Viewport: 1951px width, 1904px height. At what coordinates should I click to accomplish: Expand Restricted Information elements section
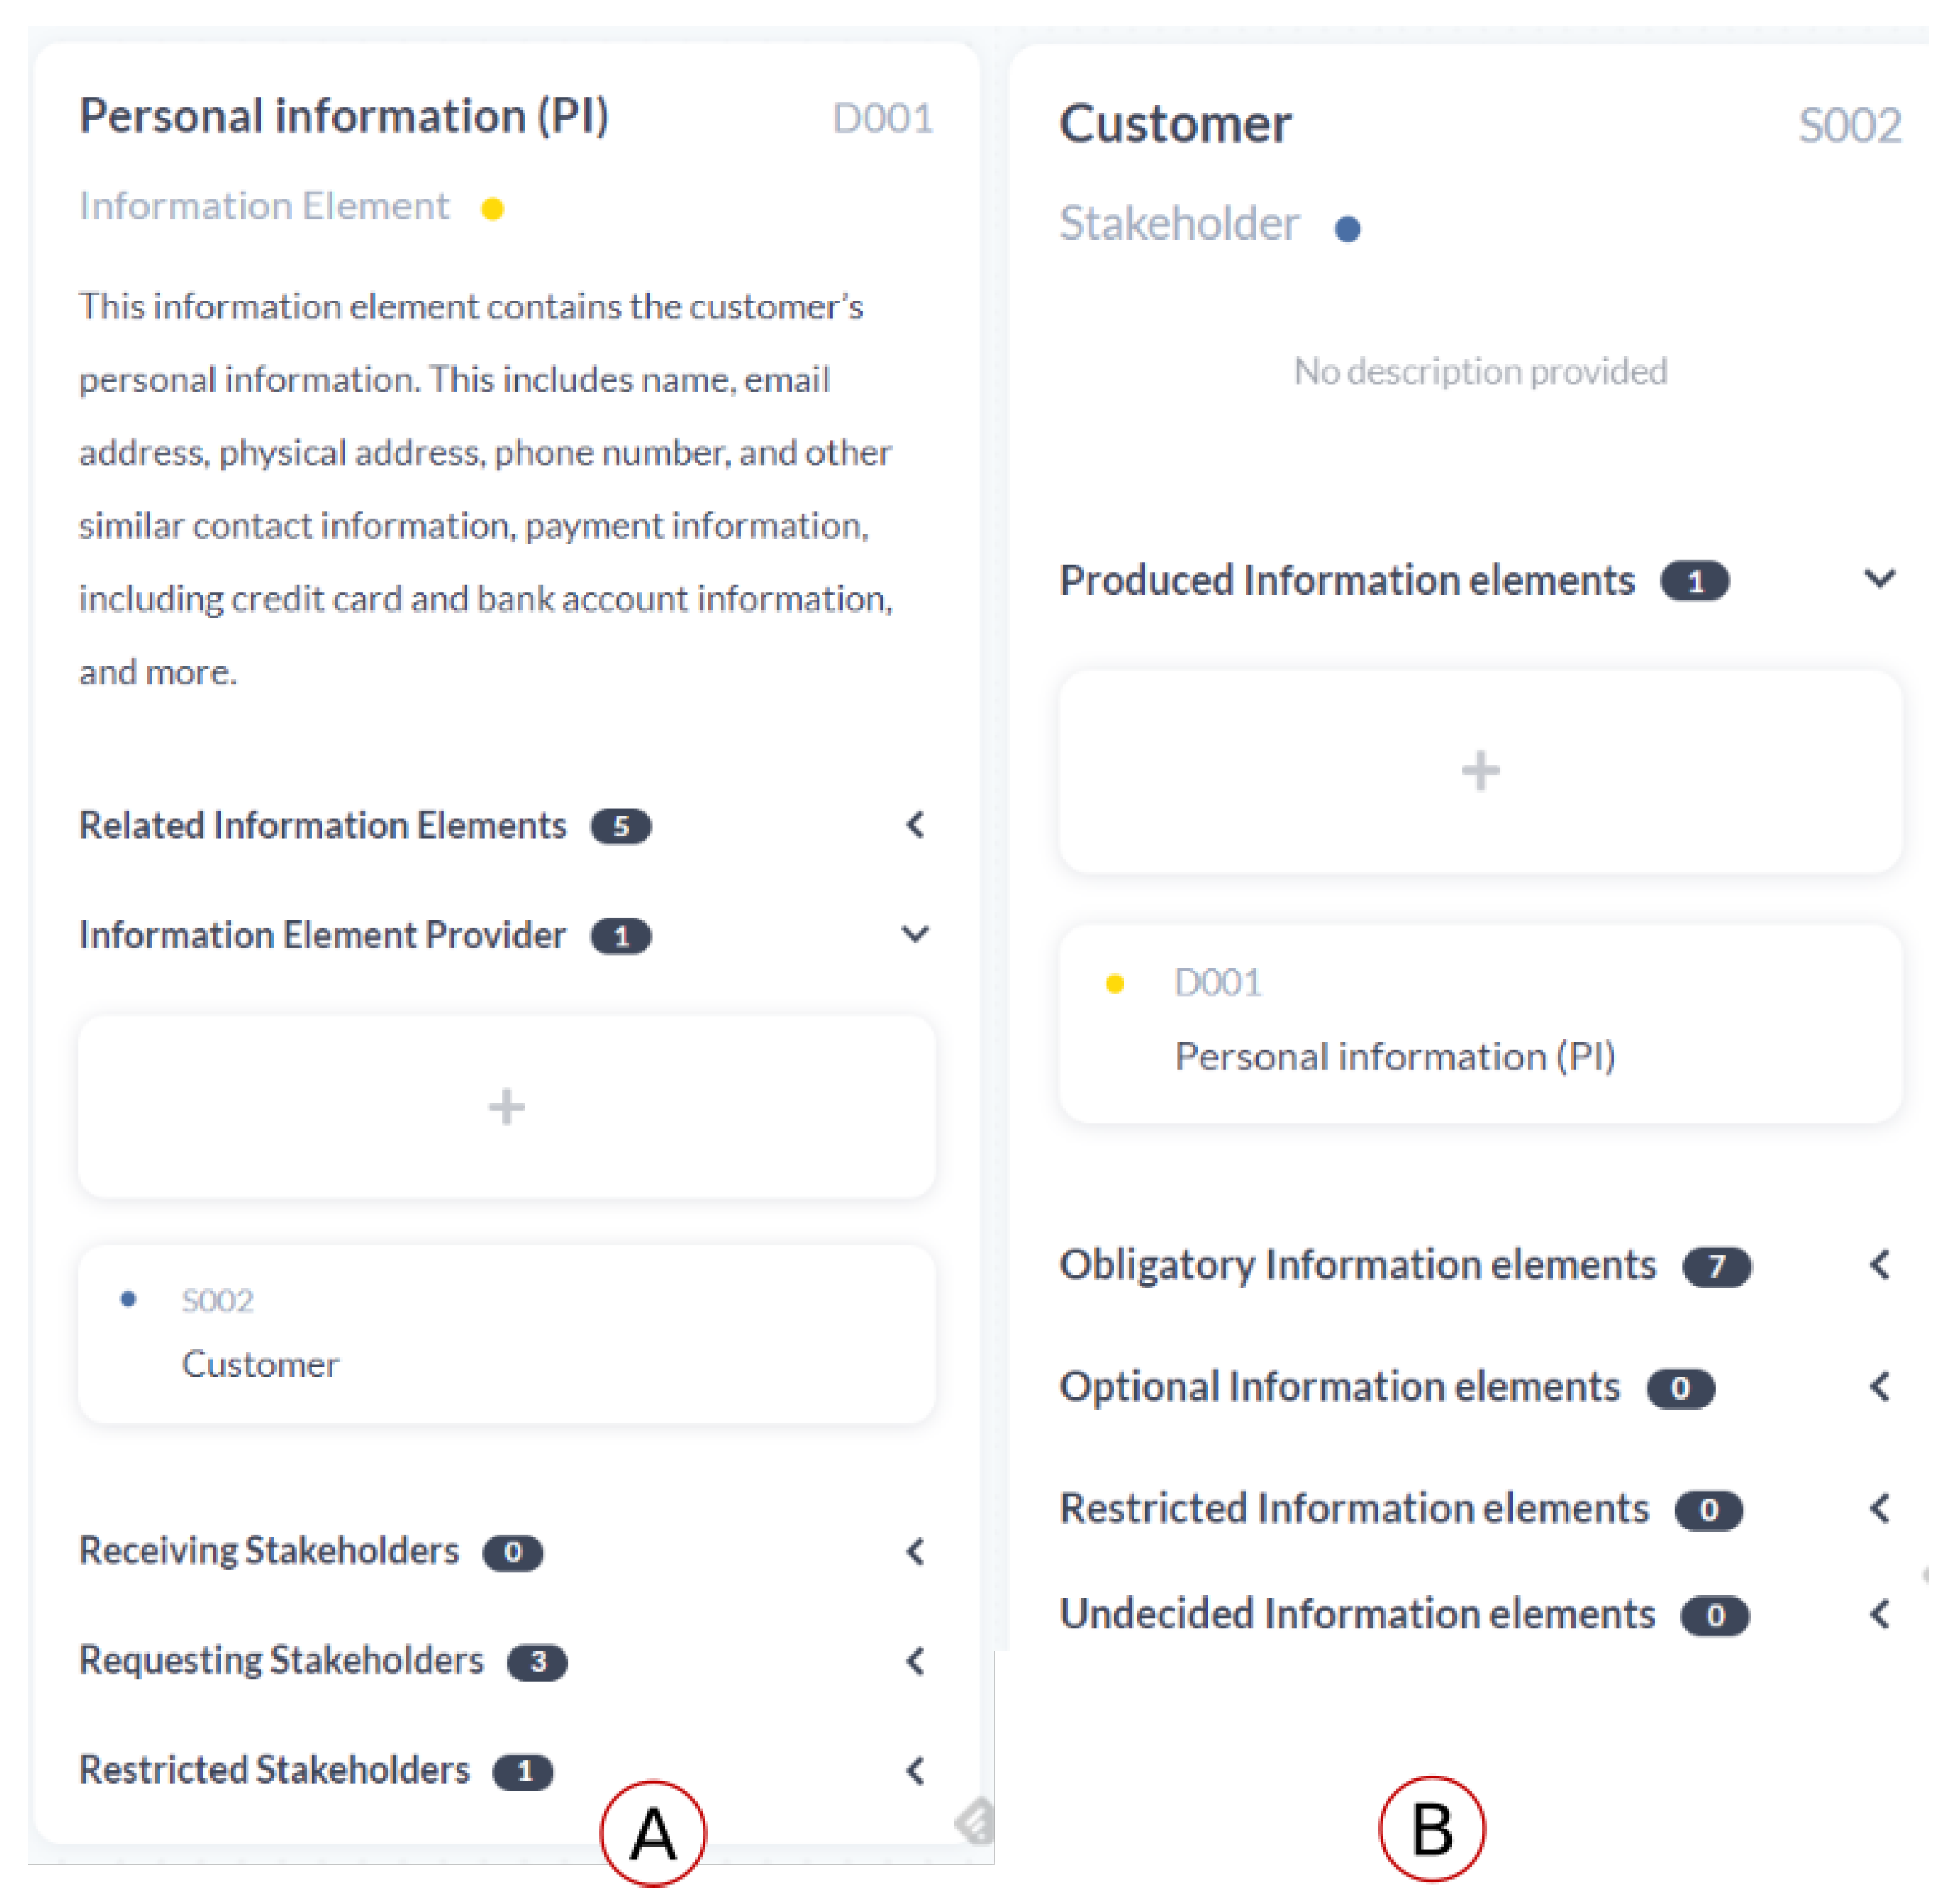point(1879,1508)
